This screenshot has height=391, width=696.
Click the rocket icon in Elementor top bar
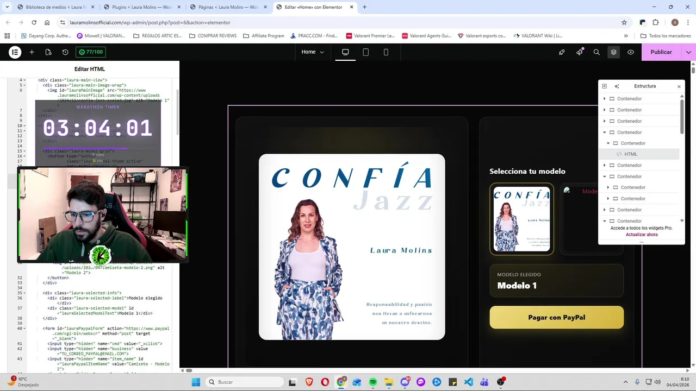coord(562,52)
